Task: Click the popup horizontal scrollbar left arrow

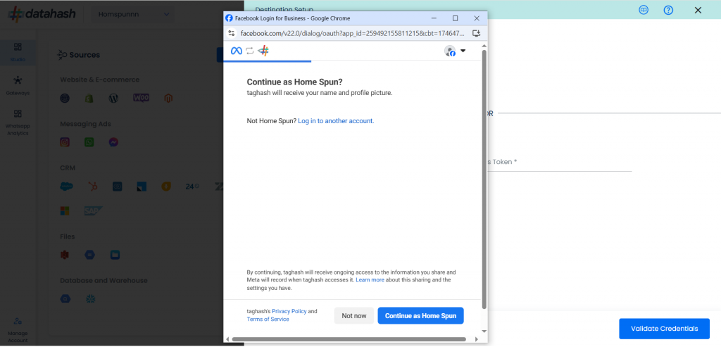Action: [227, 339]
